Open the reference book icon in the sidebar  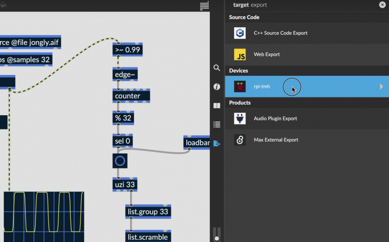click(217, 106)
